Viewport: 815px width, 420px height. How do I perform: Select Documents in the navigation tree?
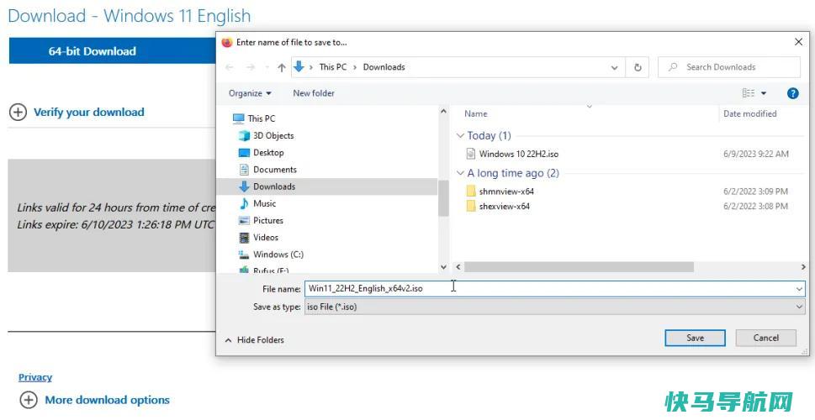[274, 169]
